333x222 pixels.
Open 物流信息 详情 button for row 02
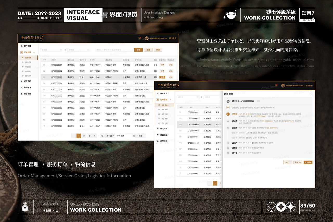coord(171,71)
